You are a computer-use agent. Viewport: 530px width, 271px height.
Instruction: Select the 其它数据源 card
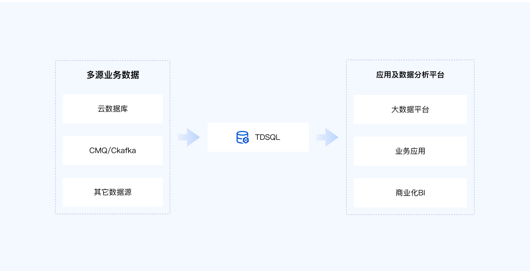(113, 192)
